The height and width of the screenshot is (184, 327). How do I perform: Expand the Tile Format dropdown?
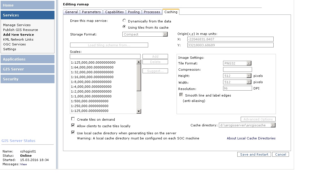(x=249, y=63)
